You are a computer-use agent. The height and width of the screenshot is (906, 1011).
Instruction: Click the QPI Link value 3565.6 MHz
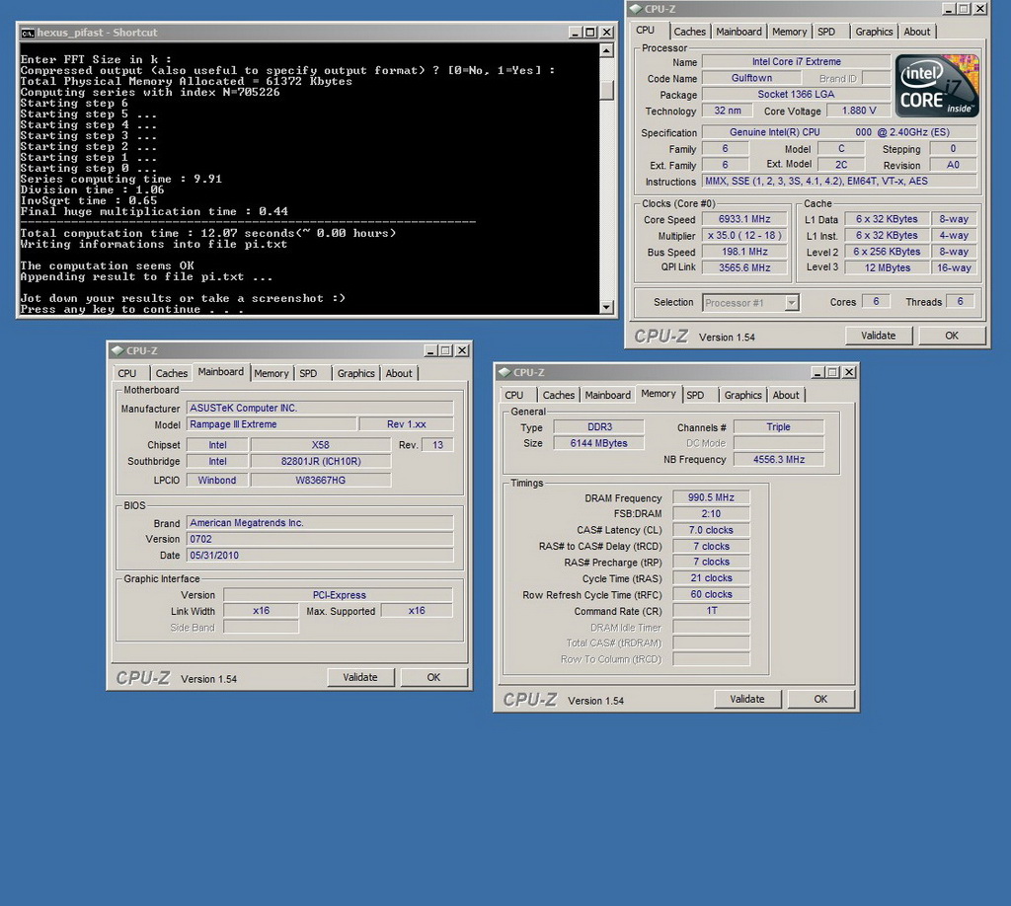[x=744, y=267]
